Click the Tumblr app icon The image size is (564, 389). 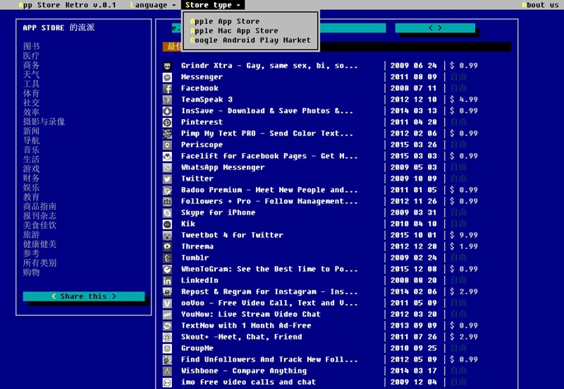[x=167, y=258]
